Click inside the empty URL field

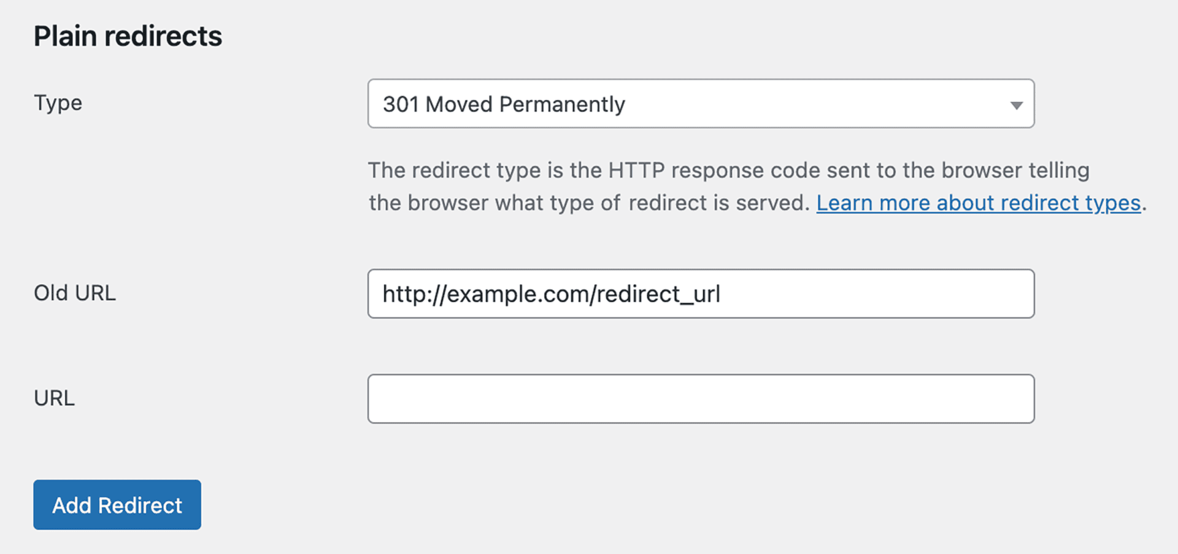coord(700,399)
